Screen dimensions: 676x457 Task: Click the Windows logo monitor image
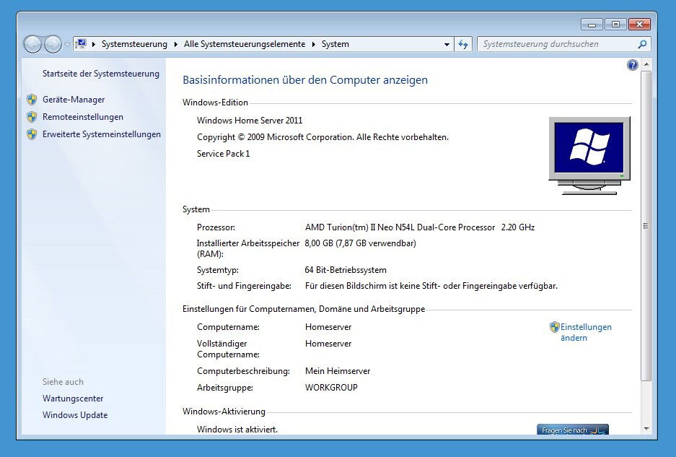(589, 154)
